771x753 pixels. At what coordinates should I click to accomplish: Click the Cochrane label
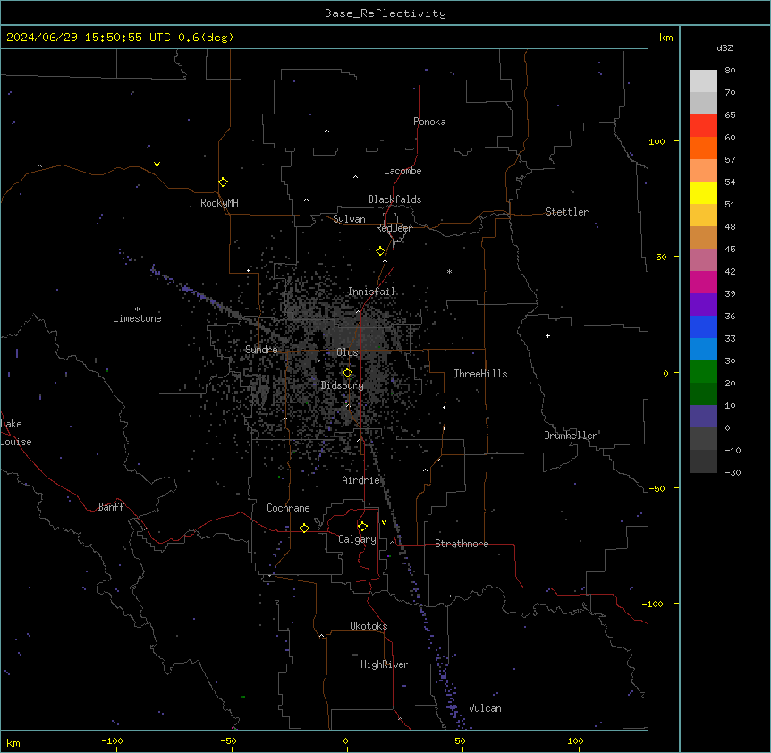288,508
